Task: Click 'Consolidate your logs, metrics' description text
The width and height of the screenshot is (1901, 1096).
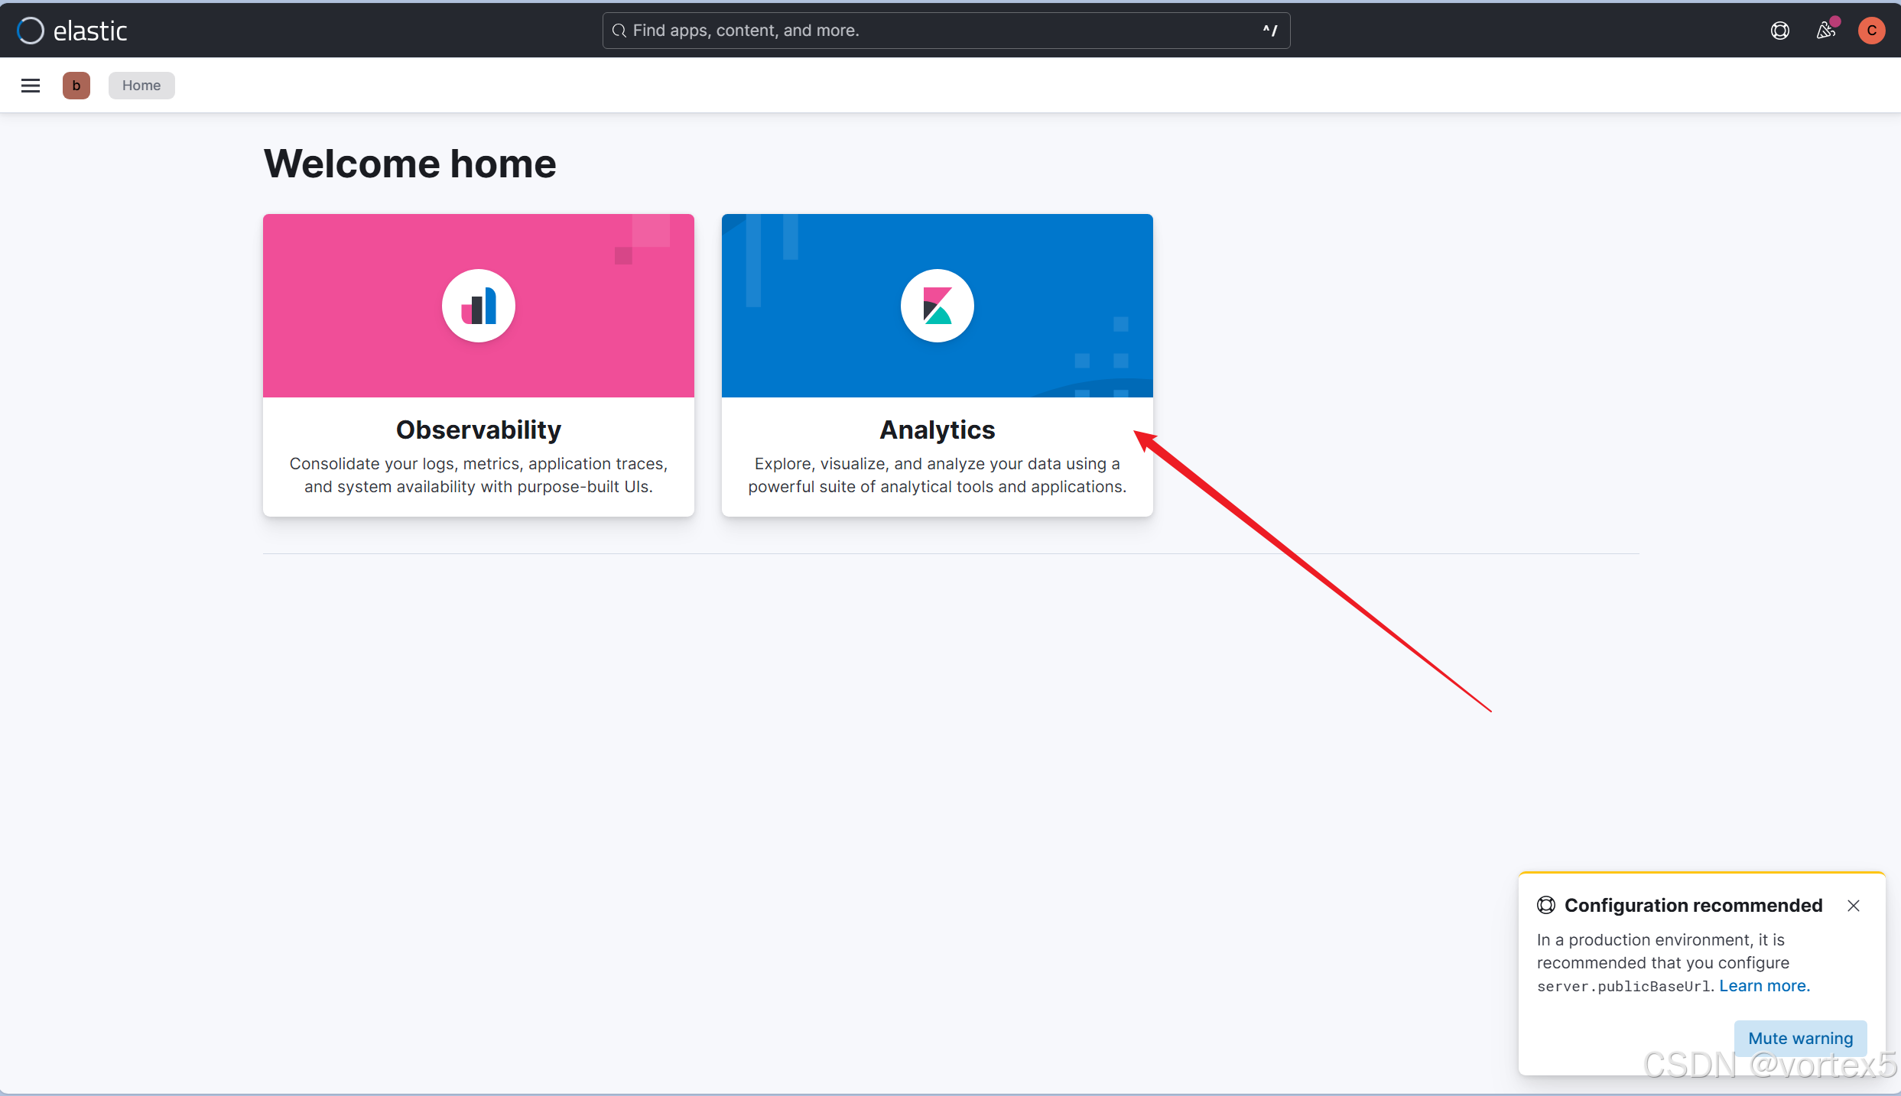Action: (479, 475)
